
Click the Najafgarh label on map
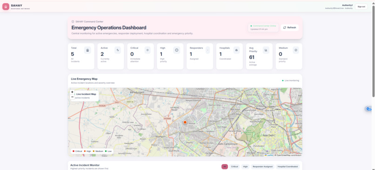(161, 136)
